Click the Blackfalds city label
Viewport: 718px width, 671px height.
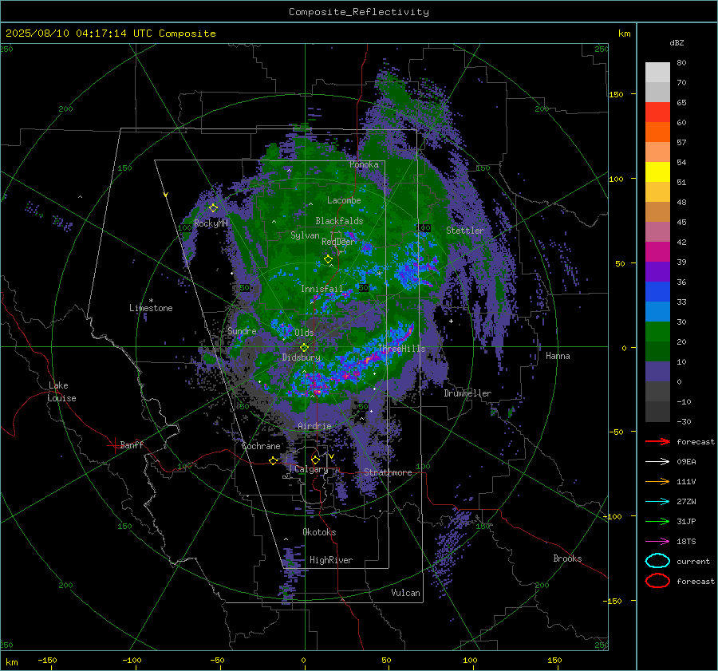point(339,221)
